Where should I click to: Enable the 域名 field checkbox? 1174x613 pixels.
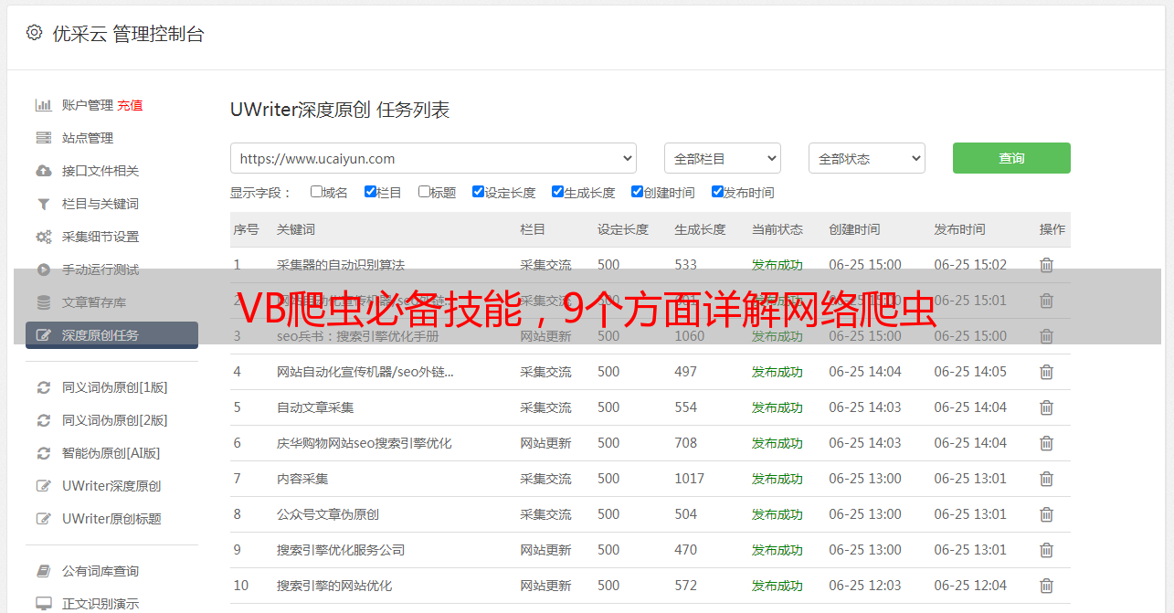tap(316, 192)
